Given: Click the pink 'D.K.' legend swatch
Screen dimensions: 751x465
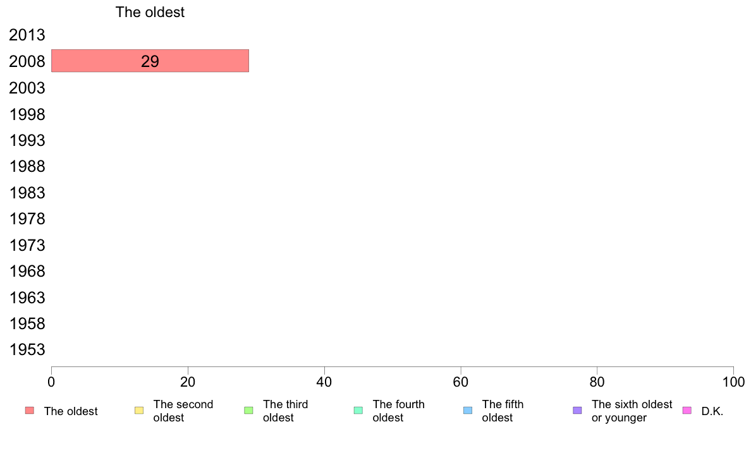Looking at the screenshot, I should tap(687, 411).
